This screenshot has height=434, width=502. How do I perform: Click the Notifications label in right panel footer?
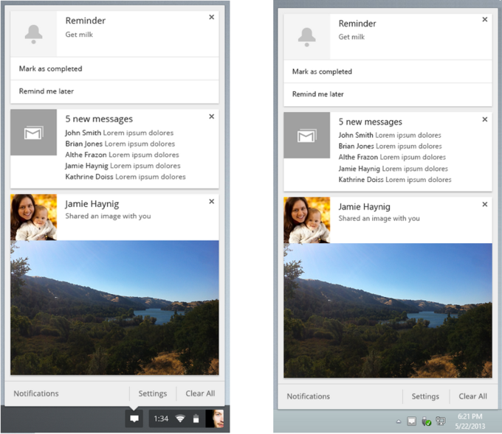309,396
